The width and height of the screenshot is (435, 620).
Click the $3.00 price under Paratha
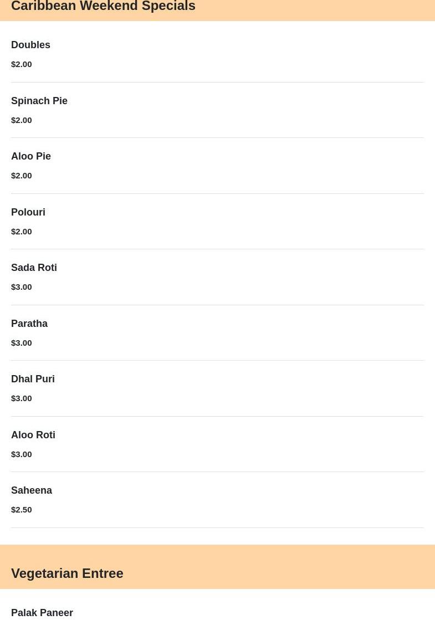tap(22, 343)
